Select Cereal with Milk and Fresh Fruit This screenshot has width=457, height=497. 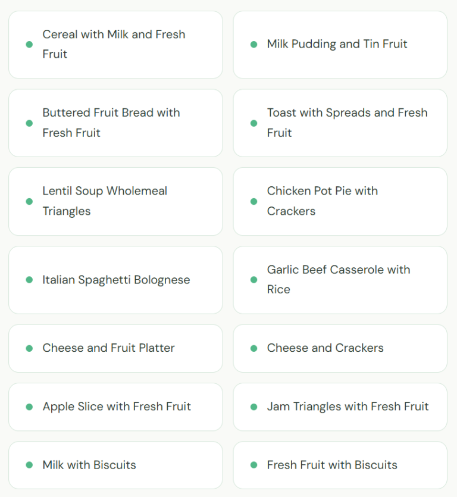(114, 44)
